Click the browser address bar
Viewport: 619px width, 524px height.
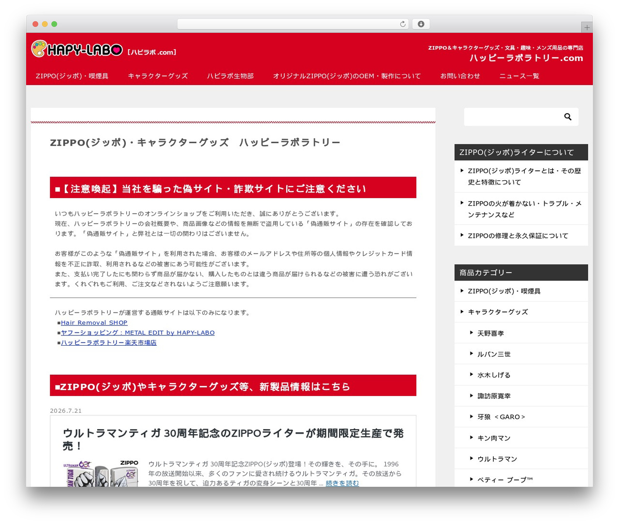[x=293, y=24]
